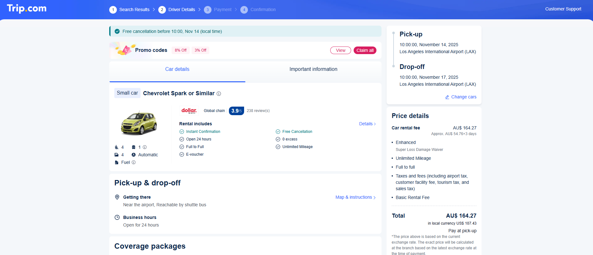Click the green Chevrolet Spark car image
The image size is (593, 255).
pos(139,123)
